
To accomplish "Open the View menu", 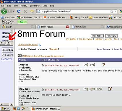I will point(16,6).
